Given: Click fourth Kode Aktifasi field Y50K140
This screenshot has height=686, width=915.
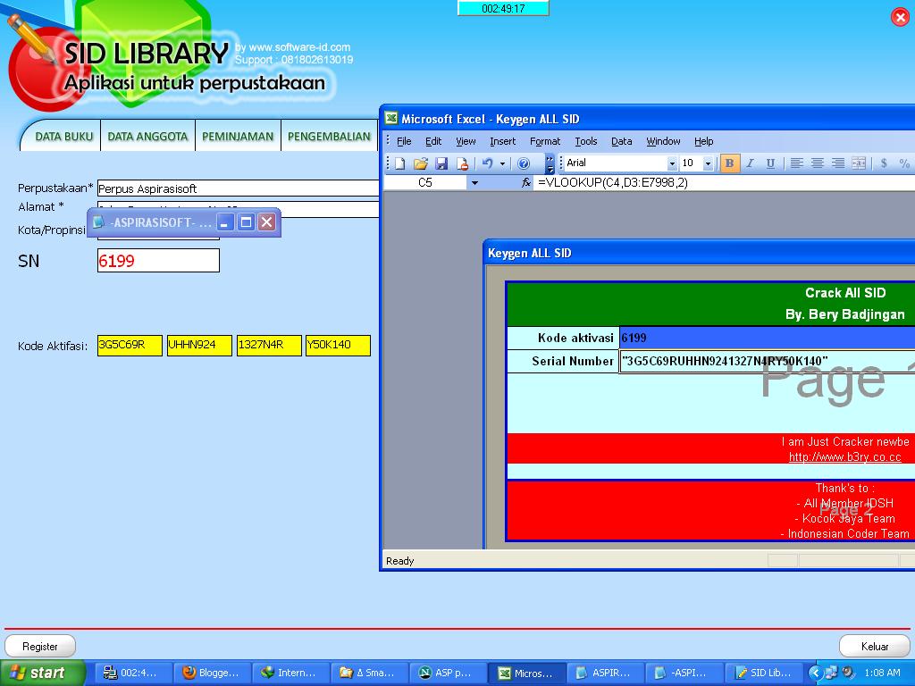Looking at the screenshot, I should click(338, 345).
